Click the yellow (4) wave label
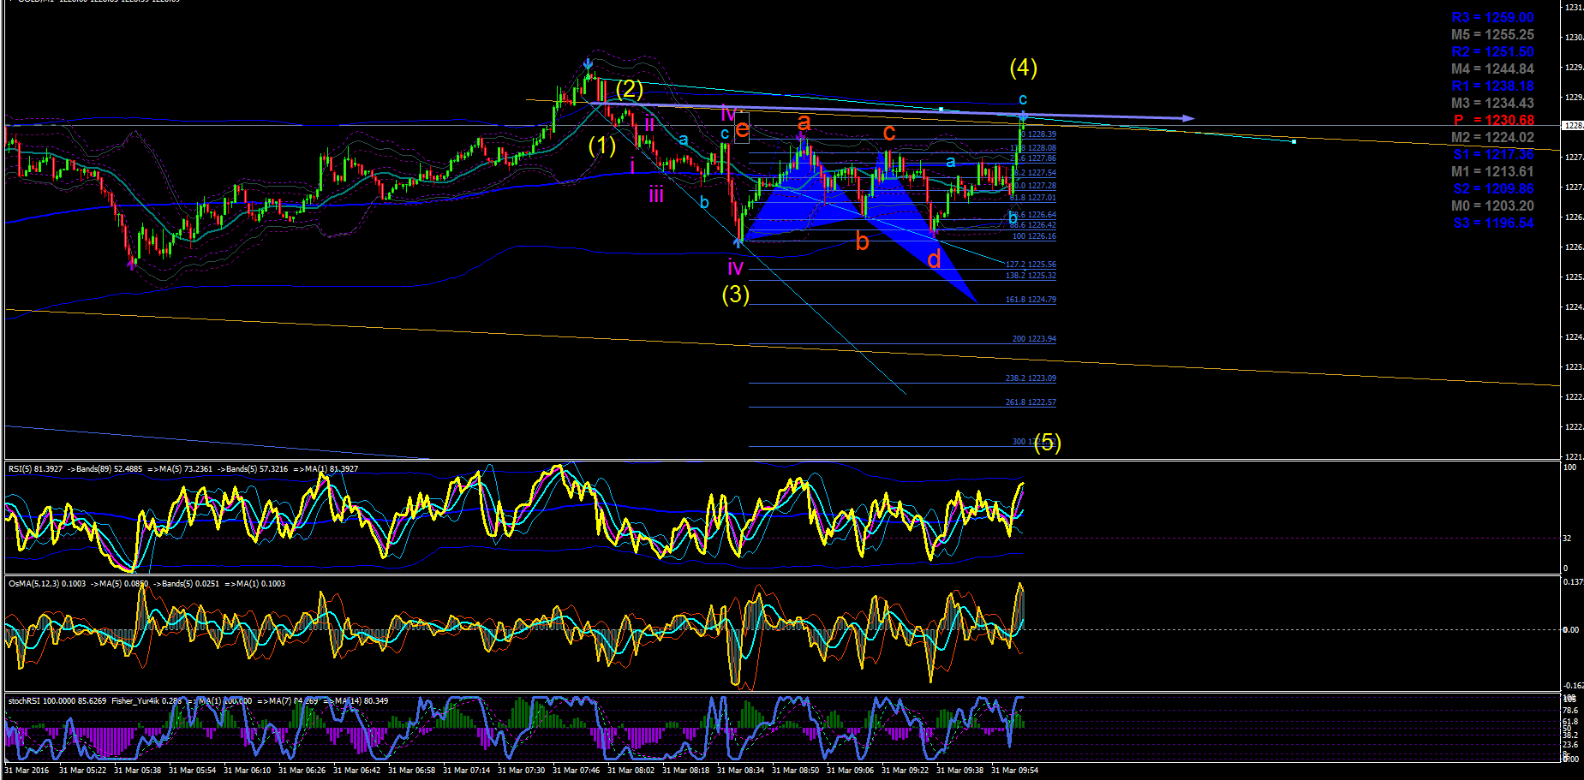Viewport: 1584px width, 780px height. tap(1023, 67)
